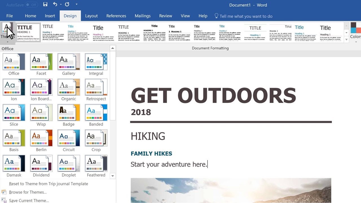Choose the Integral theme thumbnail
The width and height of the screenshot is (361, 203).
point(96,62)
